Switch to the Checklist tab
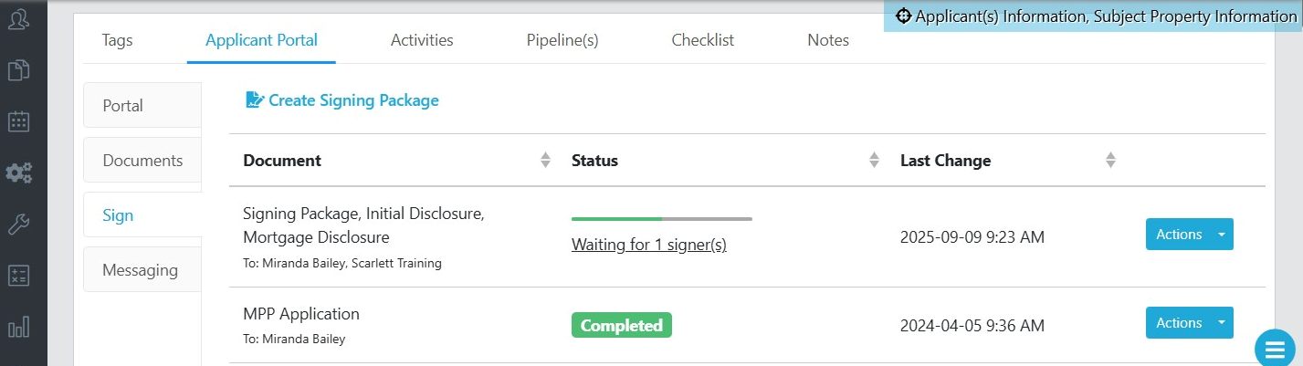 pos(702,40)
